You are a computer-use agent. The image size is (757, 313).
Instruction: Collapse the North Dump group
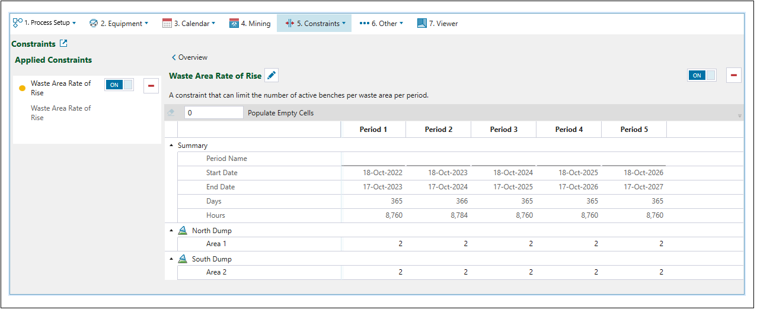point(172,231)
